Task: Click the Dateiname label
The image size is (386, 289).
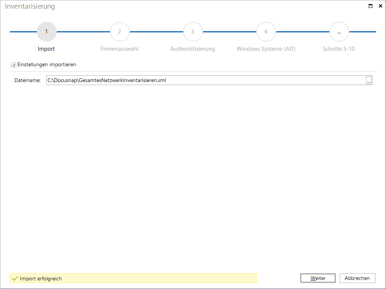Action: point(27,81)
